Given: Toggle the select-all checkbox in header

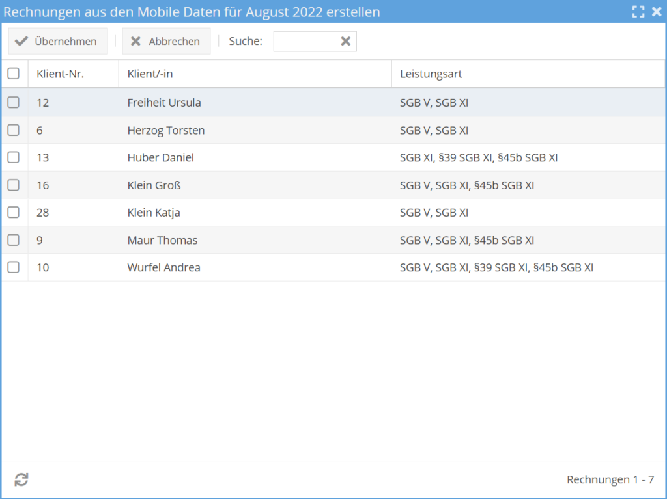Looking at the screenshot, I should pos(14,74).
